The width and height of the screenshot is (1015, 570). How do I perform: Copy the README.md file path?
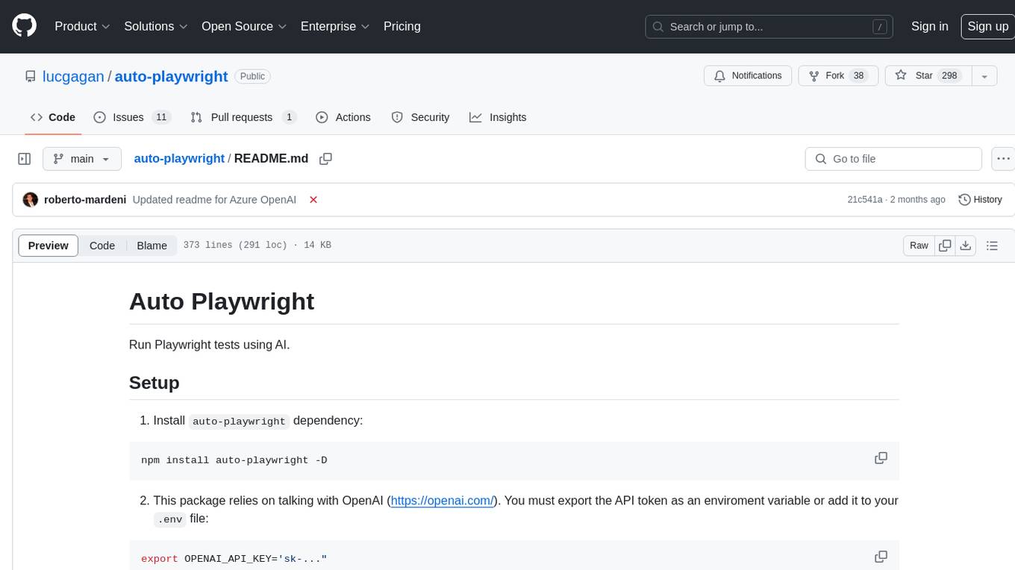[x=325, y=158]
